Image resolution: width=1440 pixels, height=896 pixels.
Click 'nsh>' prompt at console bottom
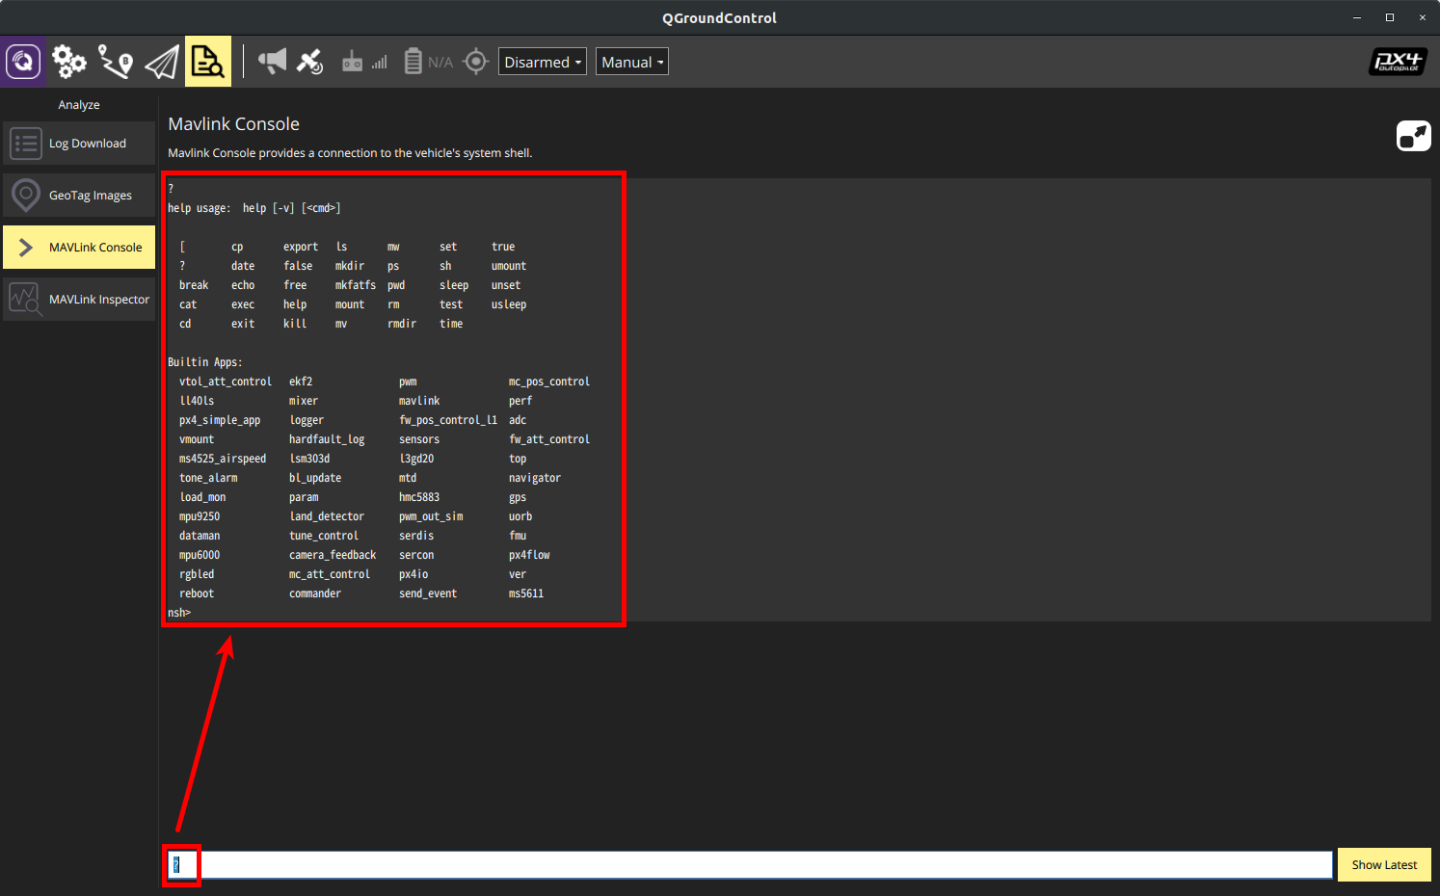click(179, 613)
